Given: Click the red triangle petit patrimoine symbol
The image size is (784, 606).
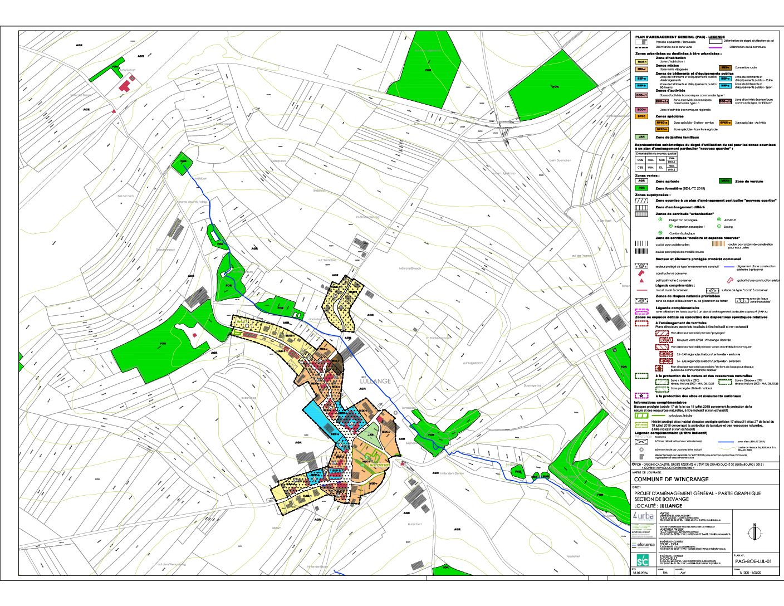Looking at the screenshot, I should (641, 280).
